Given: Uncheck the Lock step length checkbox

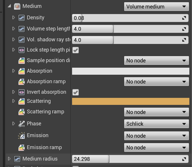Looking at the screenshot, I should (76, 50).
